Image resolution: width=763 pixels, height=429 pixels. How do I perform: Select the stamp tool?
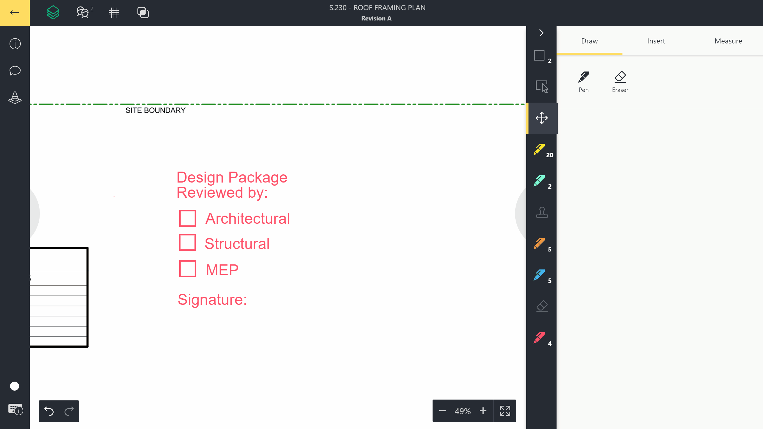[x=542, y=212]
